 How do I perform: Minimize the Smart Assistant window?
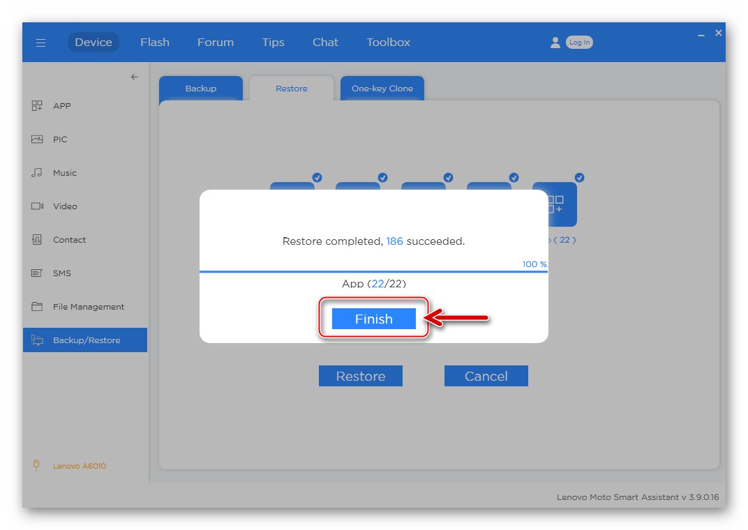(x=701, y=36)
